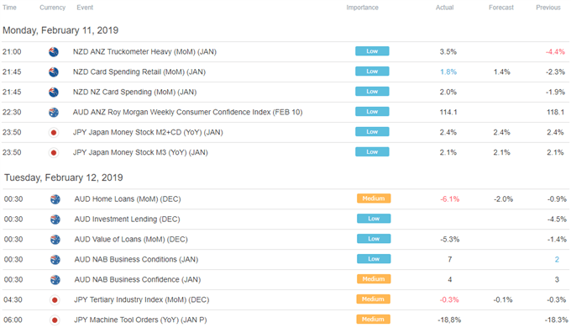
Task: Open the JPY Machine Tool Orders (YoY) event
Action: click(140, 320)
